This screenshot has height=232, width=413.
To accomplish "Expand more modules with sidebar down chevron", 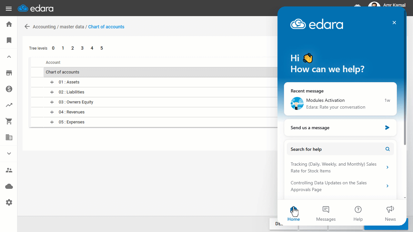I will coord(9,153).
